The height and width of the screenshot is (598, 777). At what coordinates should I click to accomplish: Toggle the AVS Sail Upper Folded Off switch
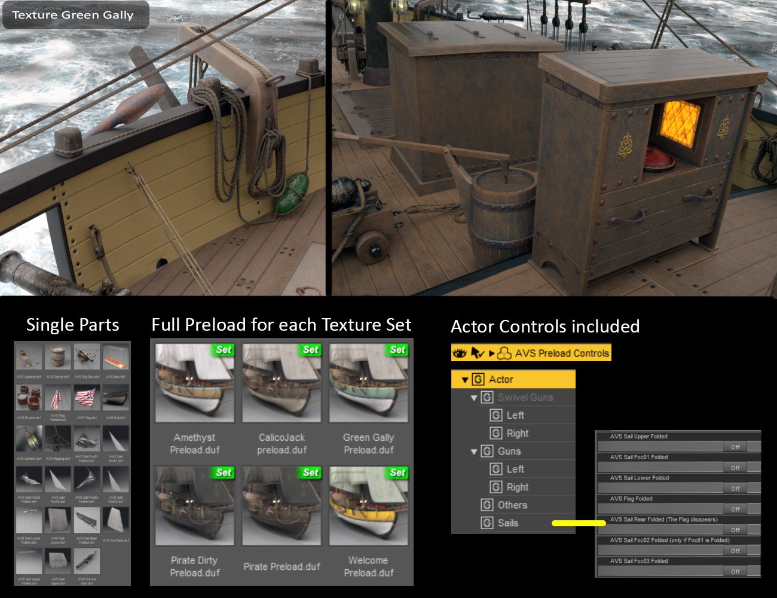click(x=735, y=447)
